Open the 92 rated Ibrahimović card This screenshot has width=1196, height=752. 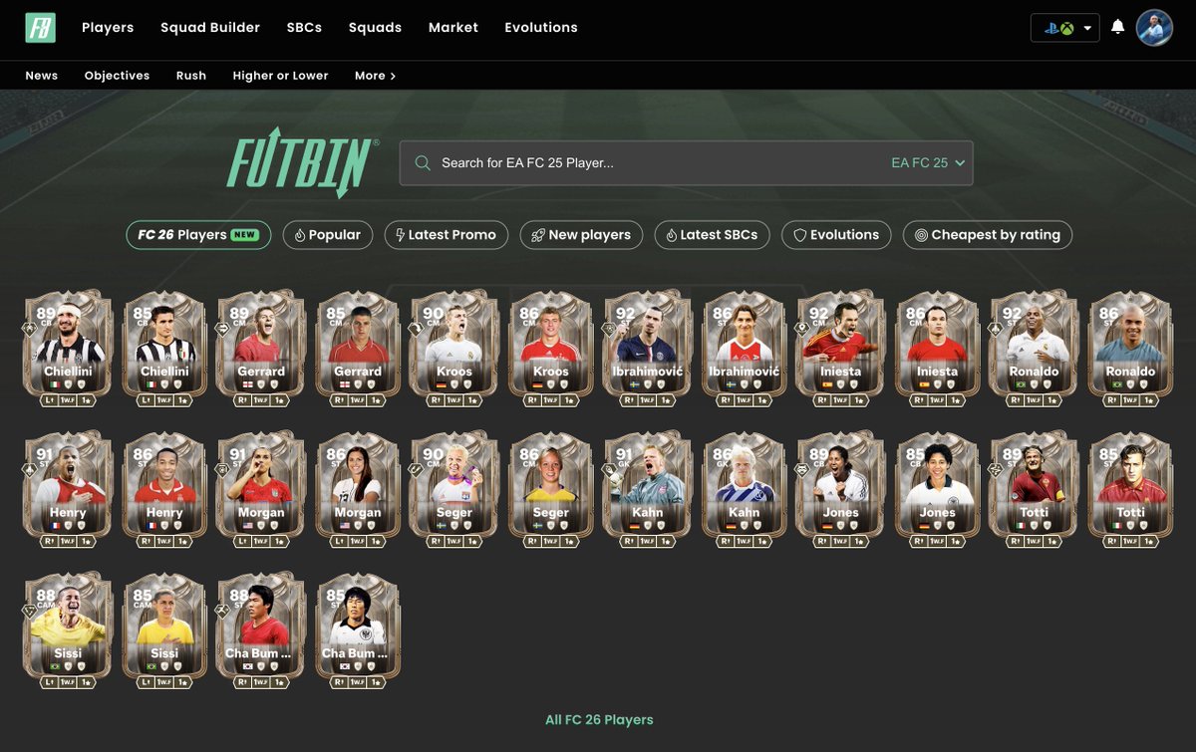click(x=648, y=349)
